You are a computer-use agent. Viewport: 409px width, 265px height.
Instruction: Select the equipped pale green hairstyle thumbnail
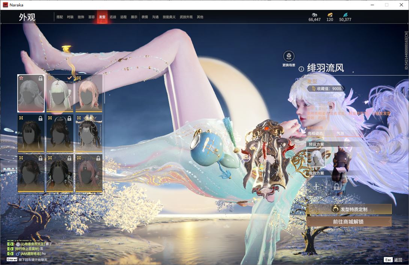pyautogui.click(x=60, y=93)
